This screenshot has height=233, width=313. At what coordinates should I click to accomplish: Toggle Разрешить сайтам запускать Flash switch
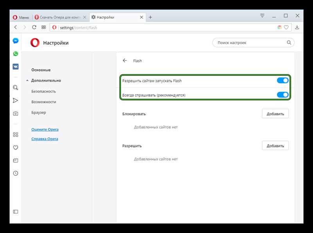point(282,81)
